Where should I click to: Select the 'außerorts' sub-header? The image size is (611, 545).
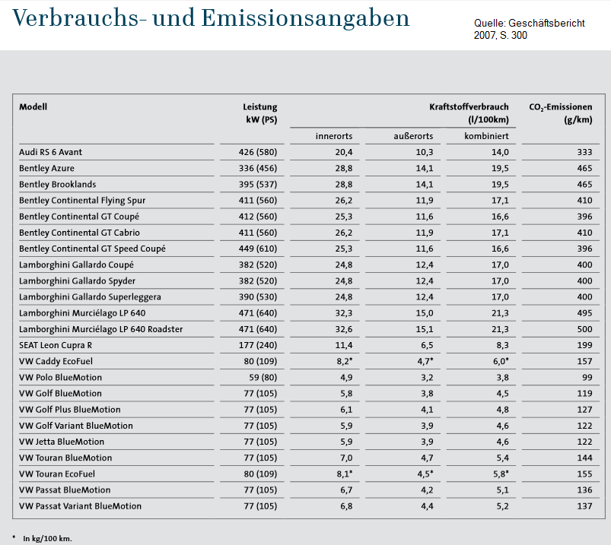point(413,136)
